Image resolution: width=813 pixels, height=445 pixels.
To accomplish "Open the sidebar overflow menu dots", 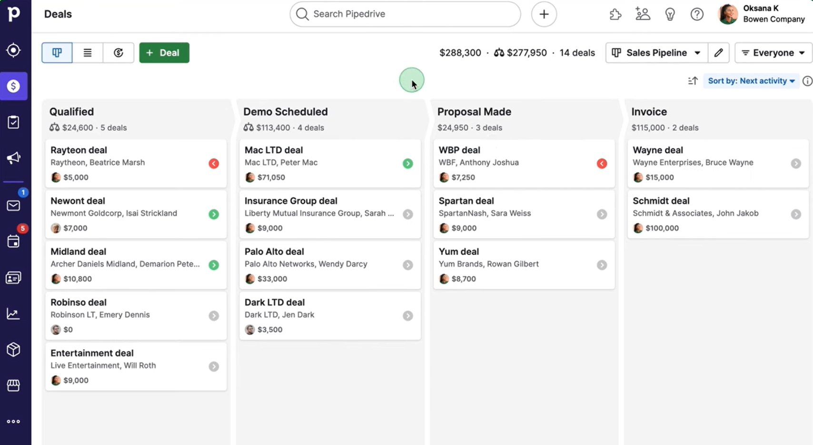I will coord(13,421).
